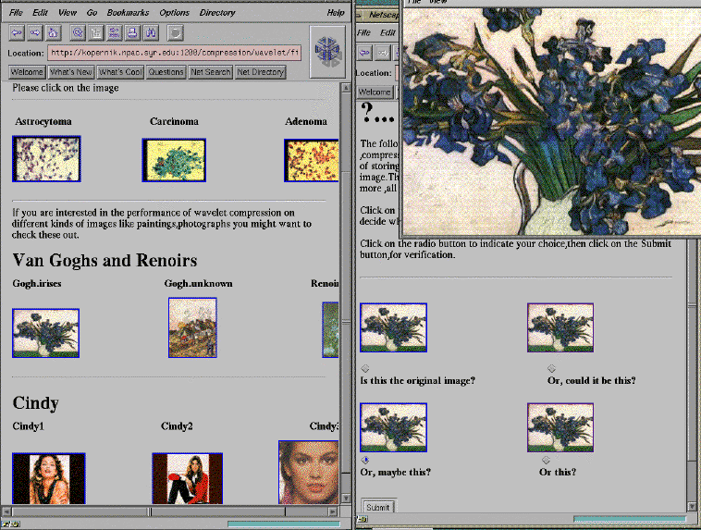The width and height of the screenshot is (701, 530).
Task: Select the 'Or this?' radio button
Action: click(546, 460)
